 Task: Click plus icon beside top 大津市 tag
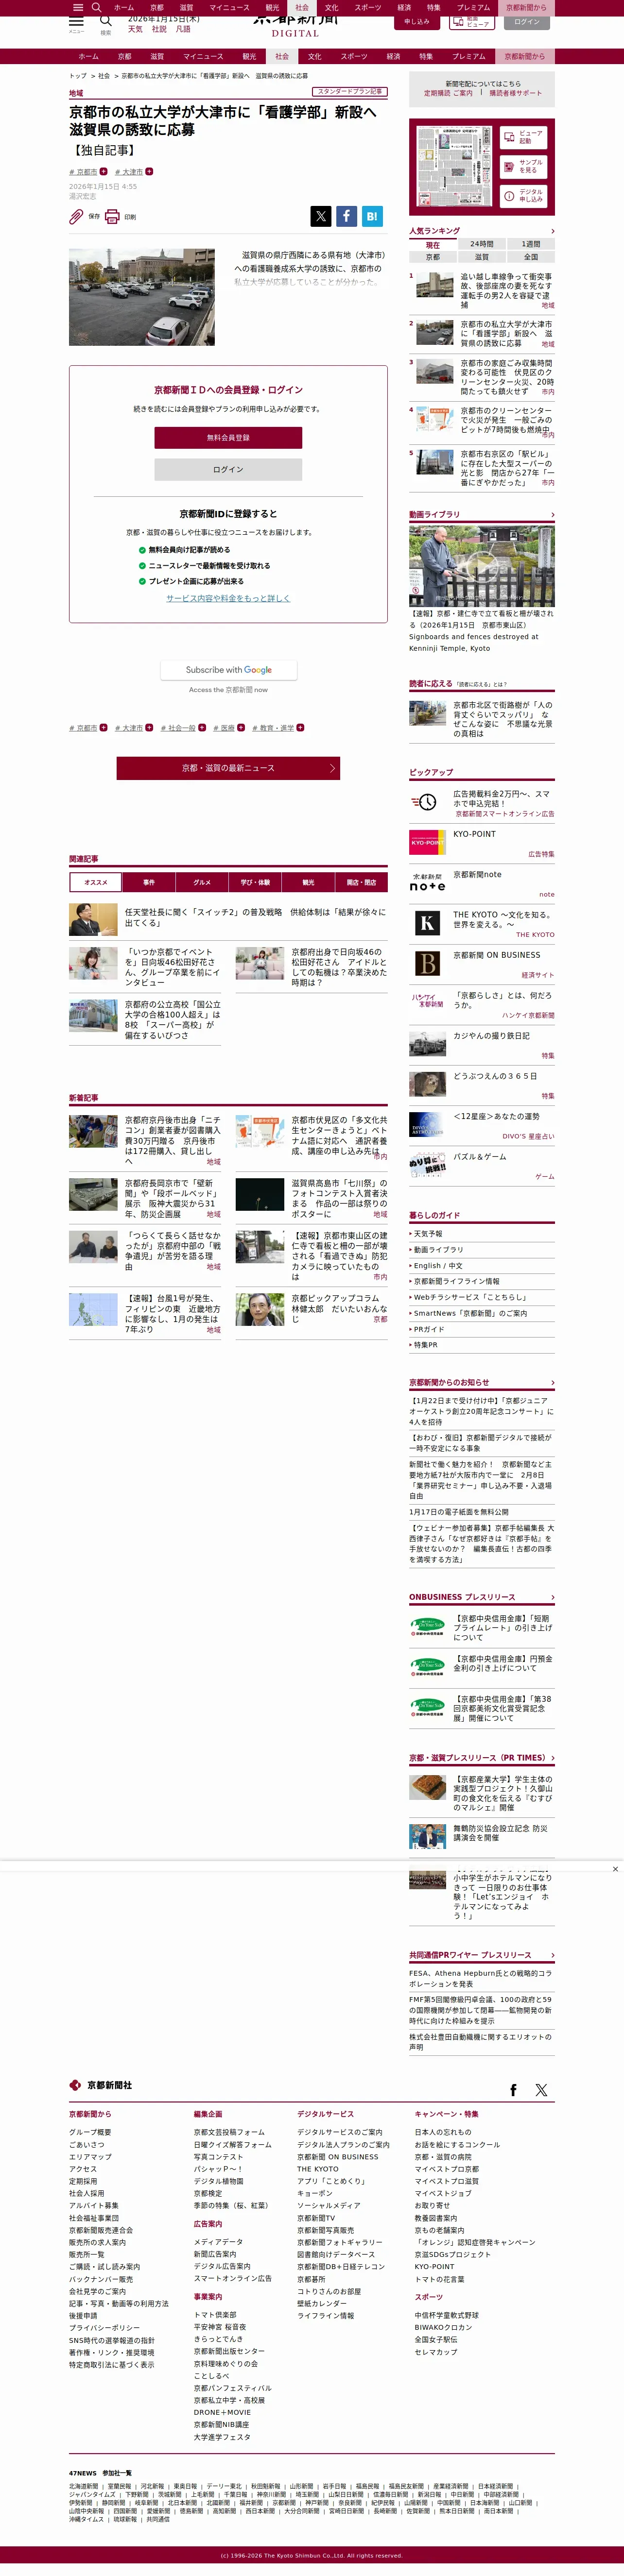click(149, 171)
